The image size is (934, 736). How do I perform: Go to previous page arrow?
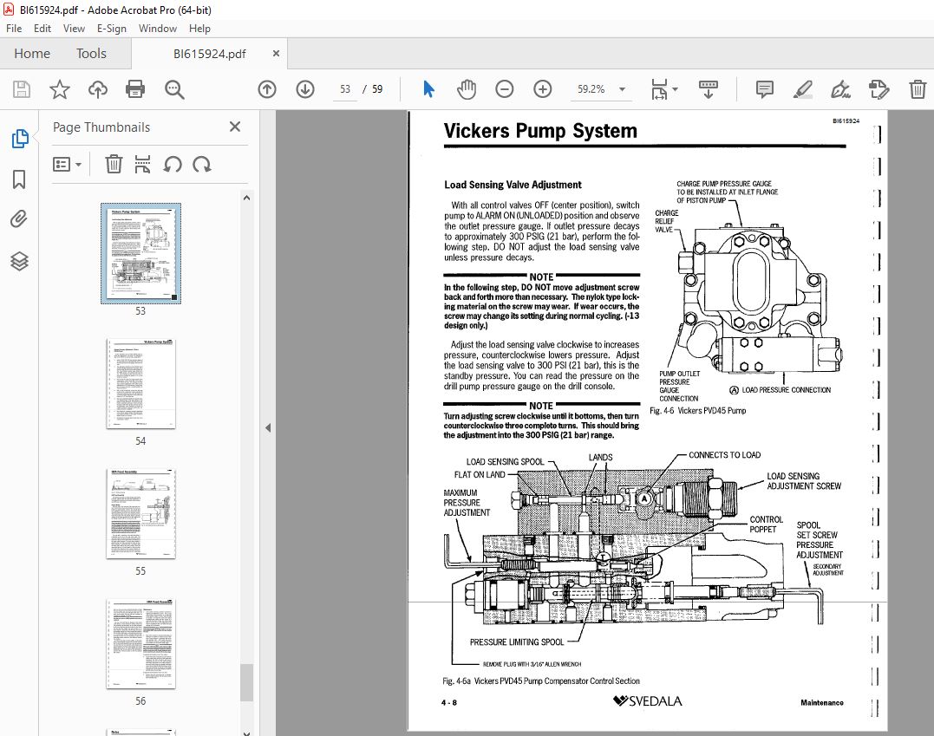pos(267,89)
